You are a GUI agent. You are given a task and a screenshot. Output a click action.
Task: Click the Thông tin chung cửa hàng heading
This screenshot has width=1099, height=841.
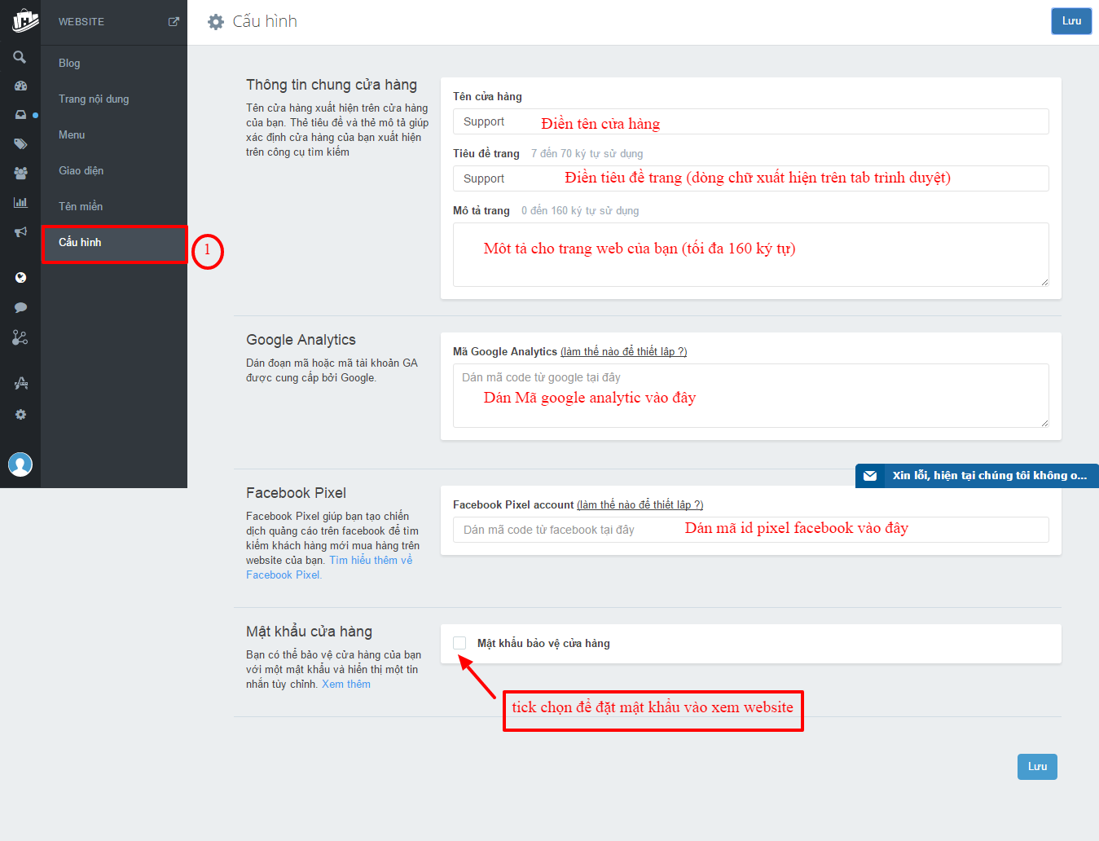pos(332,85)
